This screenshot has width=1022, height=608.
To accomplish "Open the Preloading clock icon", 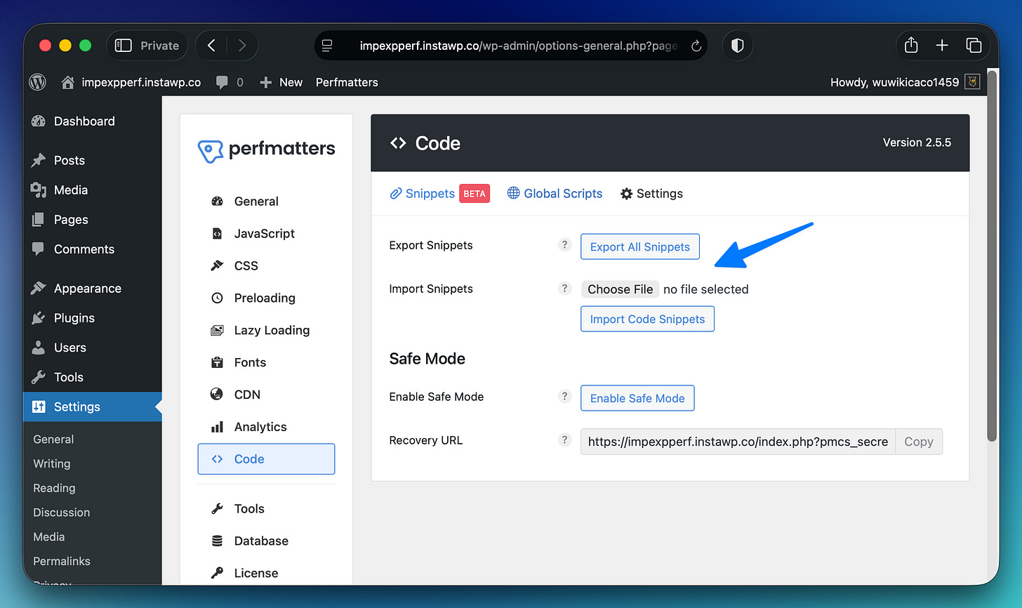I will pyautogui.click(x=218, y=298).
